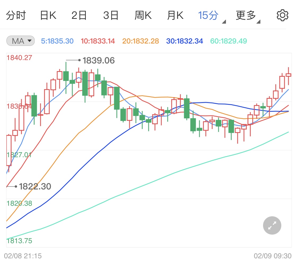This screenshot has height=263, width=298.
Task: Tap the start time 02/08 21:15
Action: 23,256
